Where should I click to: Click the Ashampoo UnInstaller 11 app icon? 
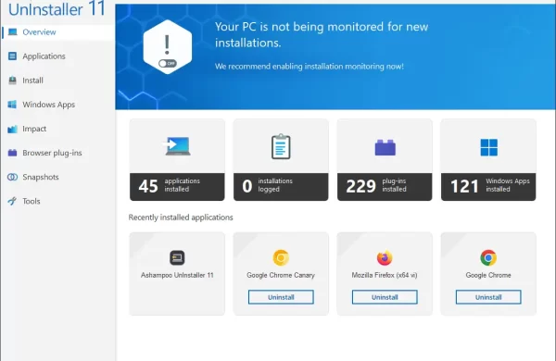point(177,257)
